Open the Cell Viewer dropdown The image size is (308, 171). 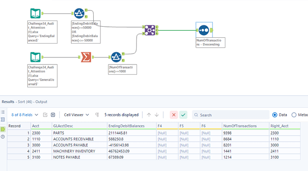click(x=76, y=115)
